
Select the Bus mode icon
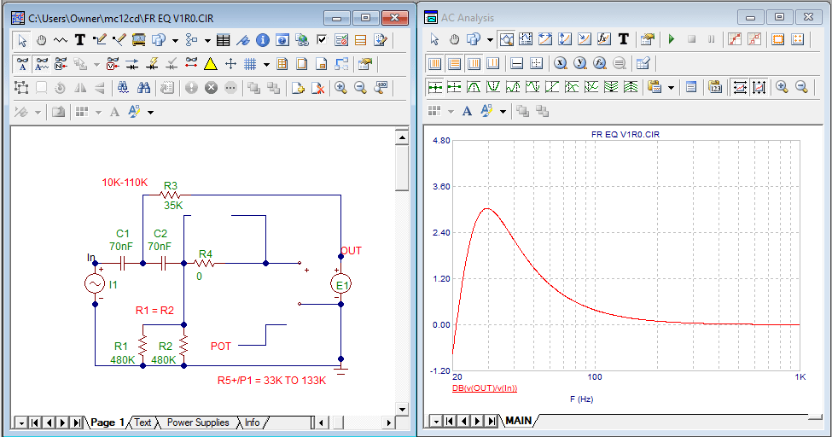pyautogui.click(x=138, y=40)
